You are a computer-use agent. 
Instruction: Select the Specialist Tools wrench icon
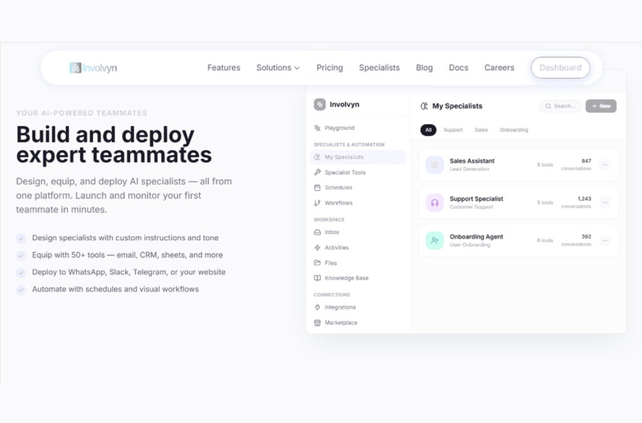pos(317,172)
